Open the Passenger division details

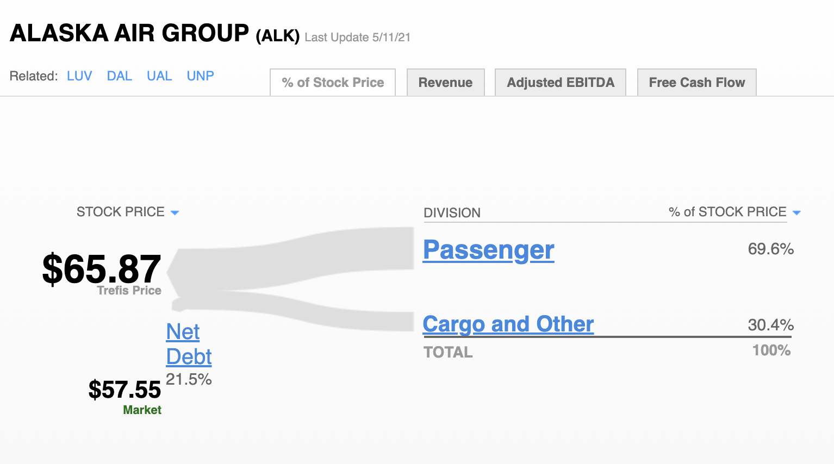[x=488, y=250]
